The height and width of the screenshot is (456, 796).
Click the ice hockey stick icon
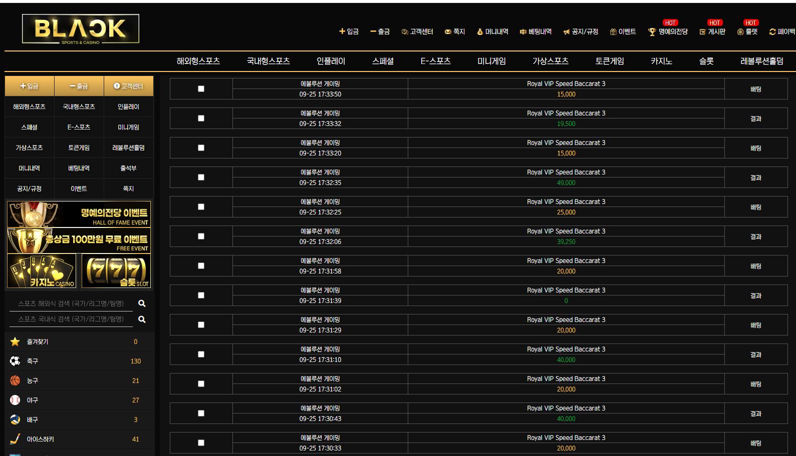point(15,439)
